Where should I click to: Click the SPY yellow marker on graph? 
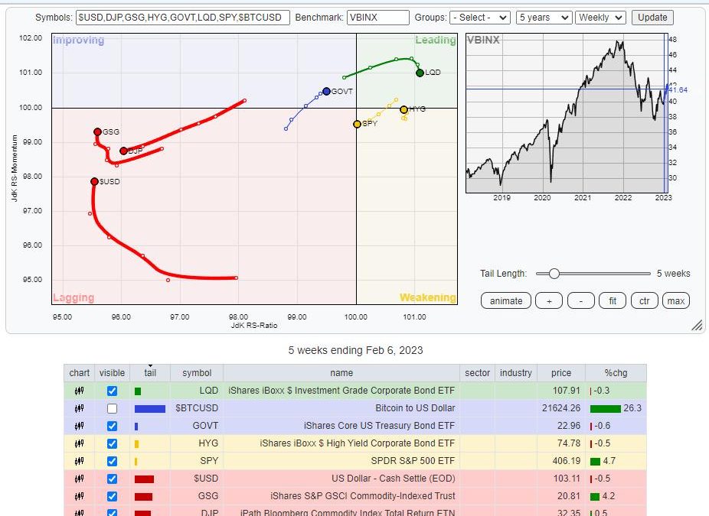(357, 124)
